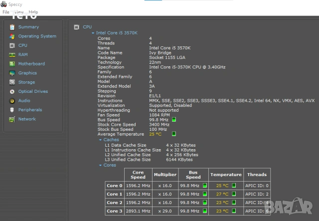Toggle Core 0 temperature graph indicator
319x221 pixels.
[233, 186]
